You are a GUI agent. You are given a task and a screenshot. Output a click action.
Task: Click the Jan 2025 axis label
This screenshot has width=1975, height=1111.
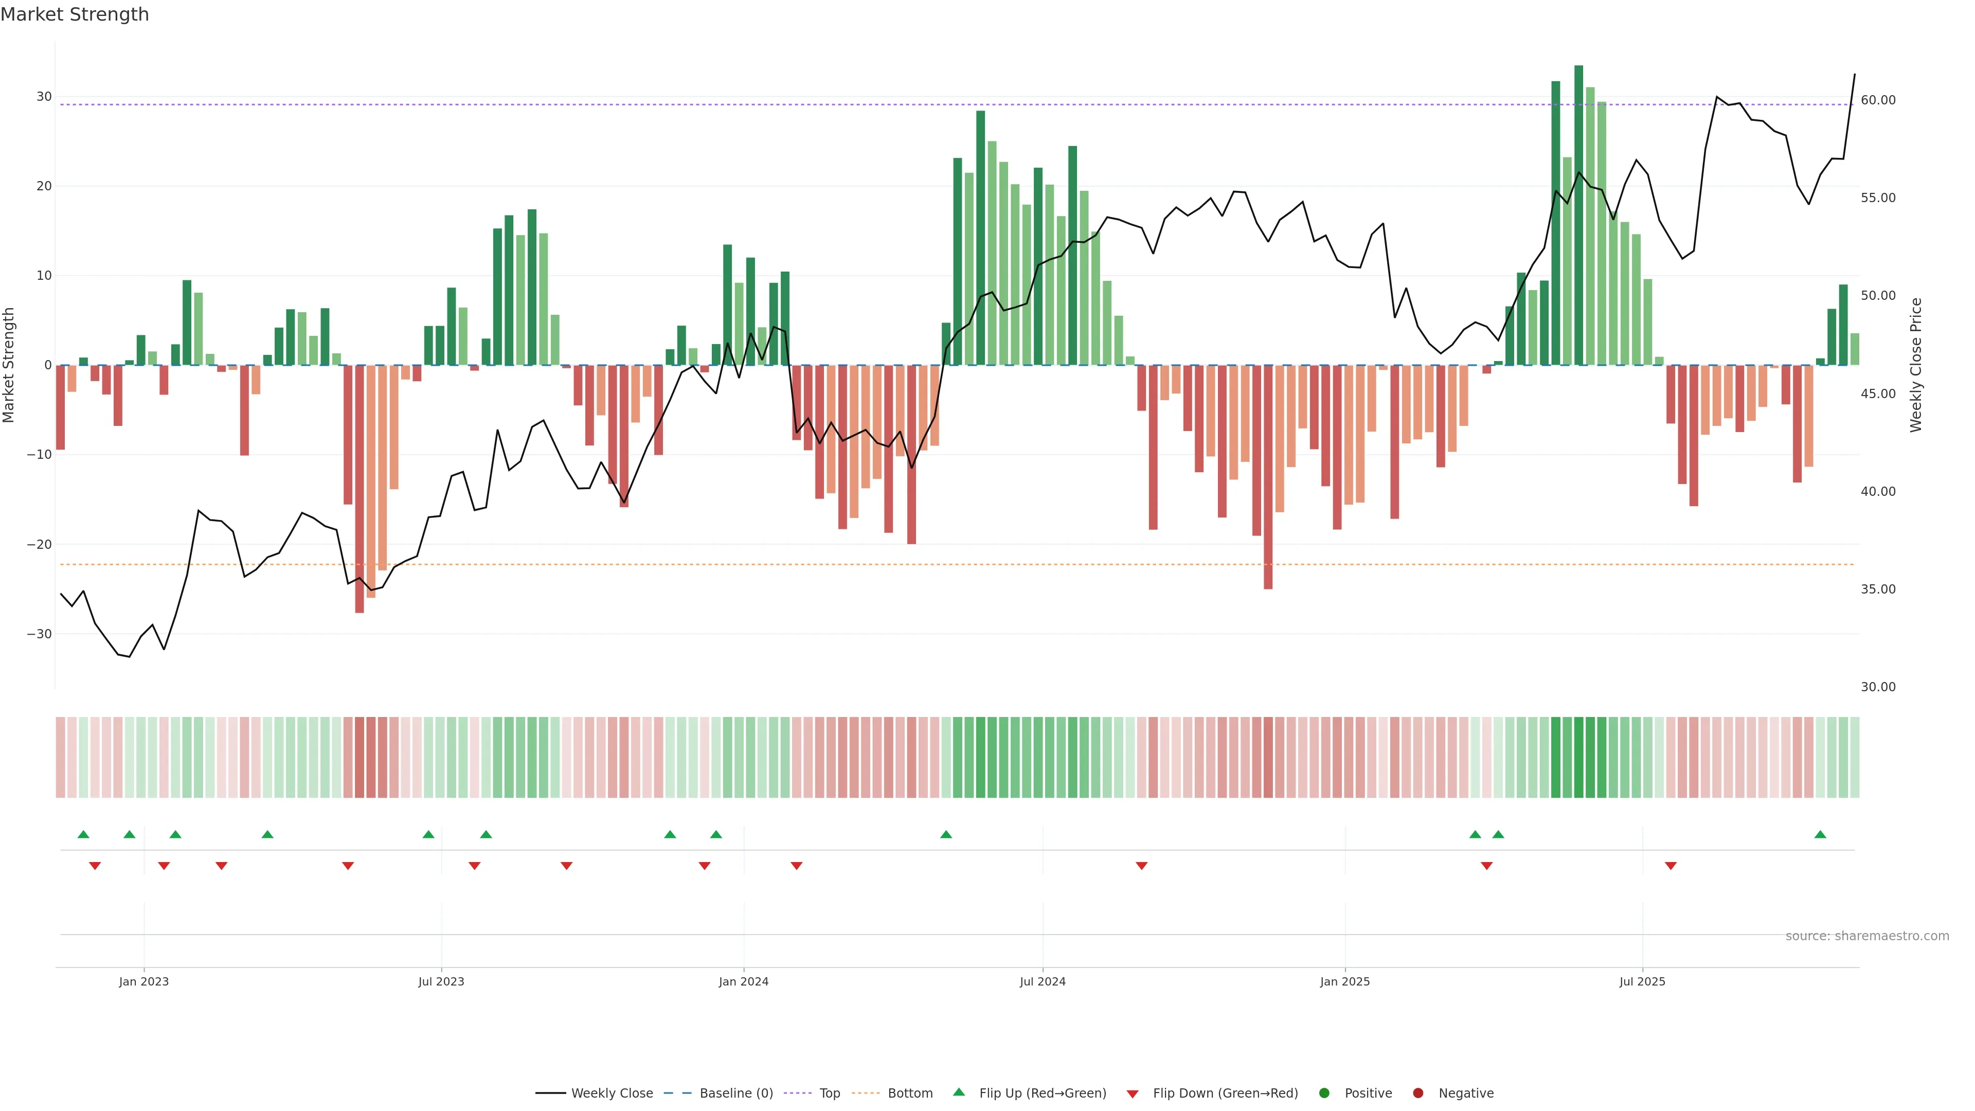[1345, 981]
